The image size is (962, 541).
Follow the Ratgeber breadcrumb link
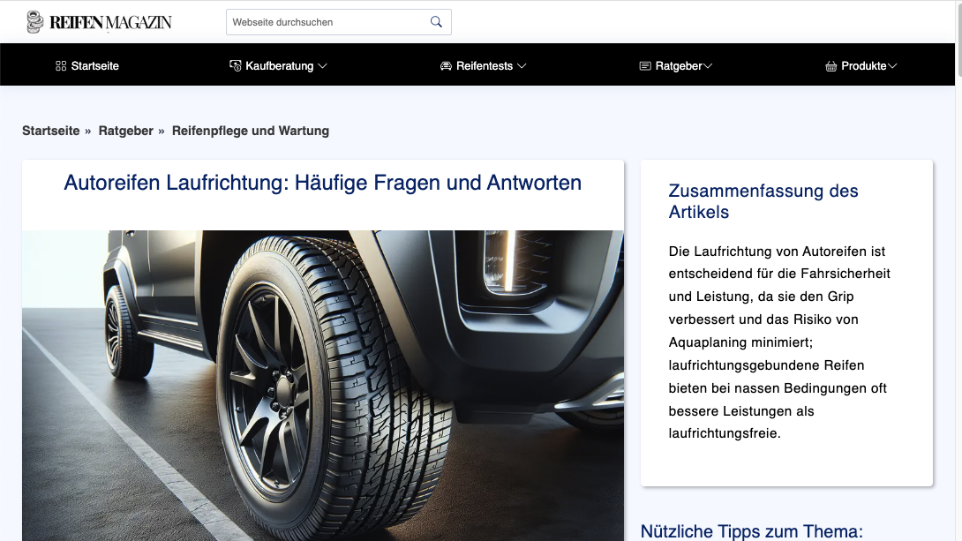[125, 131]
